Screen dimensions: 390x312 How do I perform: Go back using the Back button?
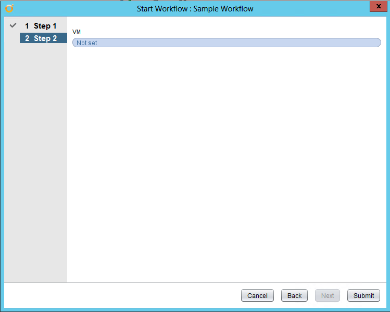click(x=294, y=295)
